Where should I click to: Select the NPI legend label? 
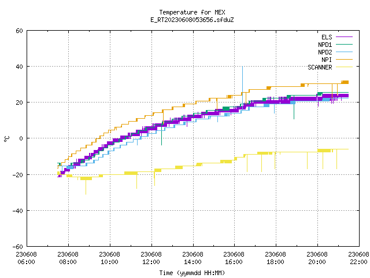pyautogui.click(x=327, y=60)
